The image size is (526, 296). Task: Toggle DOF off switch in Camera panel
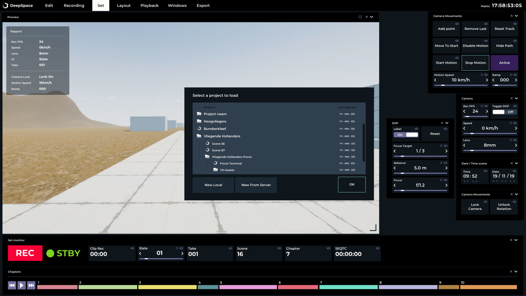point(504,112)
